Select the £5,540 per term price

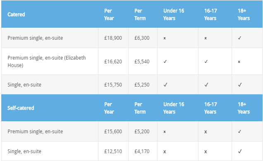(x=142, y=61)
